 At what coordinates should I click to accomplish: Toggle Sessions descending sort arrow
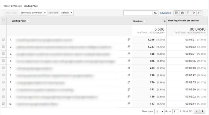(165, 21)
